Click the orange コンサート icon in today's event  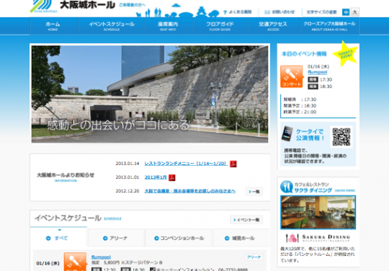click(x=292, y=76)
